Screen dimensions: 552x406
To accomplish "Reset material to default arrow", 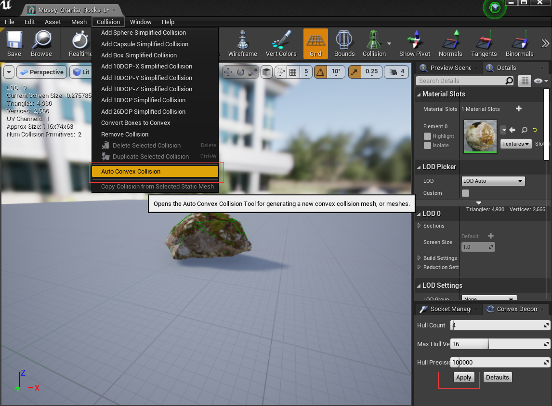I will click(x=535, y=130).
